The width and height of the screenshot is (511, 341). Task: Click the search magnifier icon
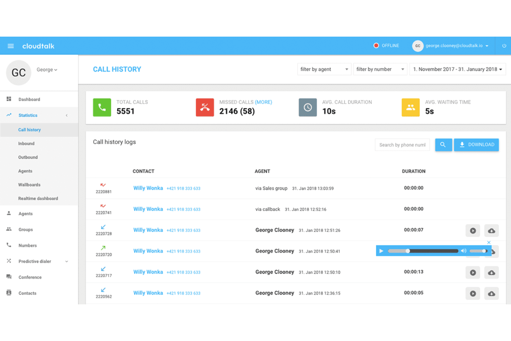click(443, 144)
